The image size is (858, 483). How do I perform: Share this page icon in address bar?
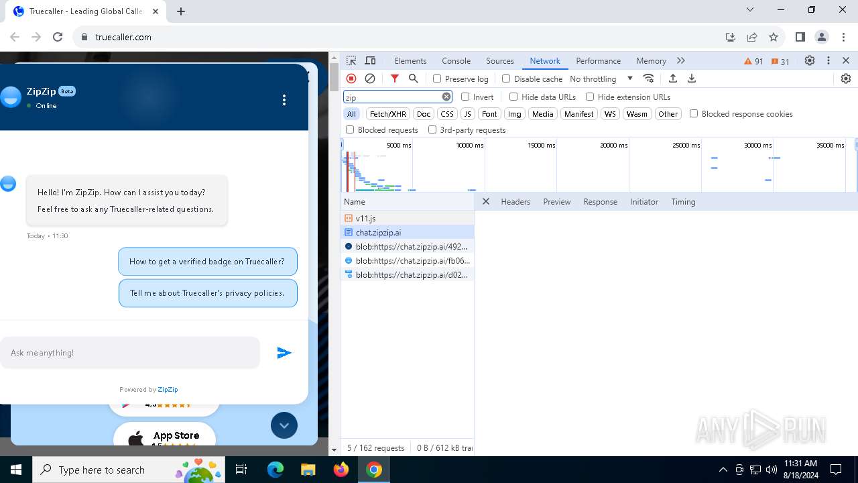pyautogui.click(x=752, y=37)
